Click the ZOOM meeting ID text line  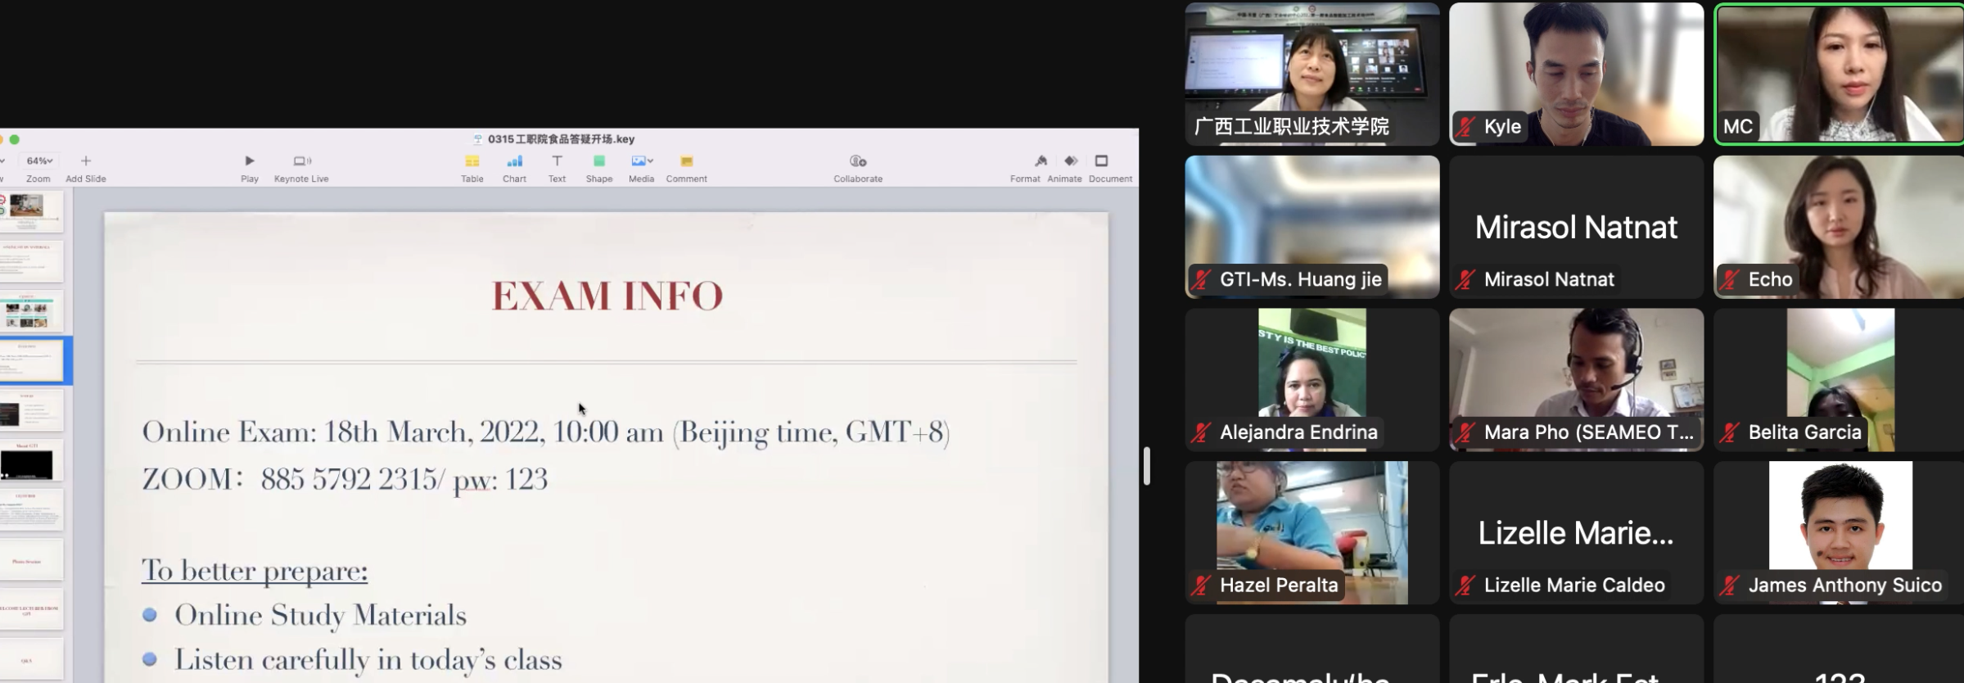pos(345,479)
